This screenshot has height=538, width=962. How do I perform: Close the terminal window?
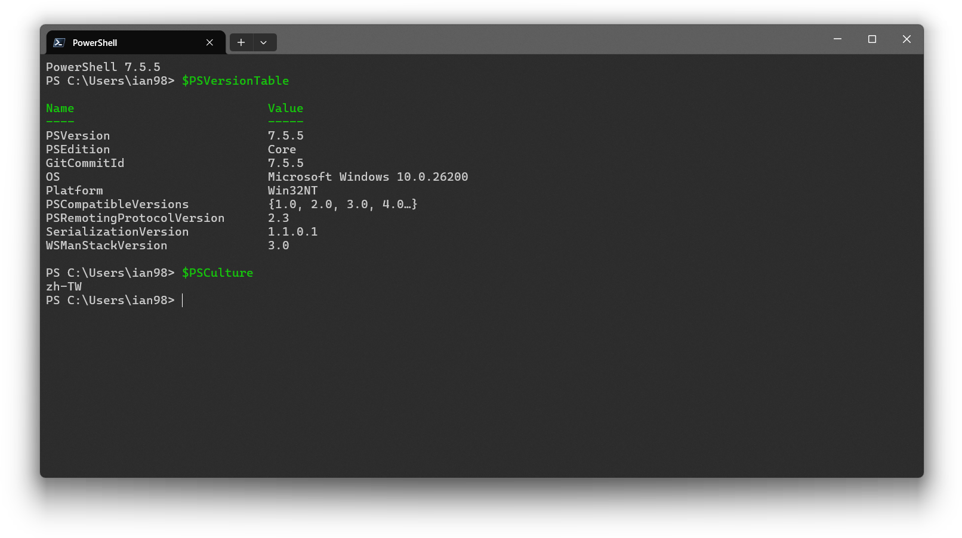coord(906,39)
